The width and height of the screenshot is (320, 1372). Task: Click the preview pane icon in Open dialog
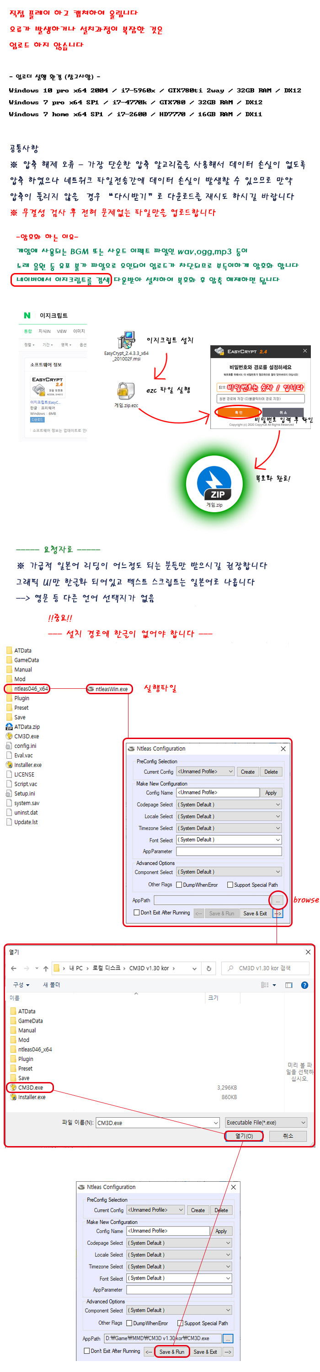[x=288, y=985]
